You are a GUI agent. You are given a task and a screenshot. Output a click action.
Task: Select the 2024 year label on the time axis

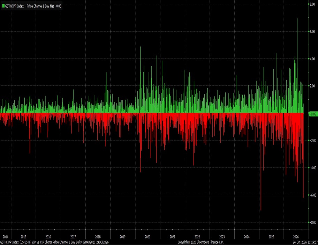(247, 237)
